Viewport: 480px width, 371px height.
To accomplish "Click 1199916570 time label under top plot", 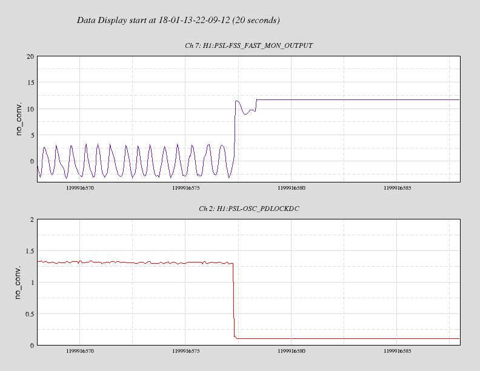I will 80,189.
